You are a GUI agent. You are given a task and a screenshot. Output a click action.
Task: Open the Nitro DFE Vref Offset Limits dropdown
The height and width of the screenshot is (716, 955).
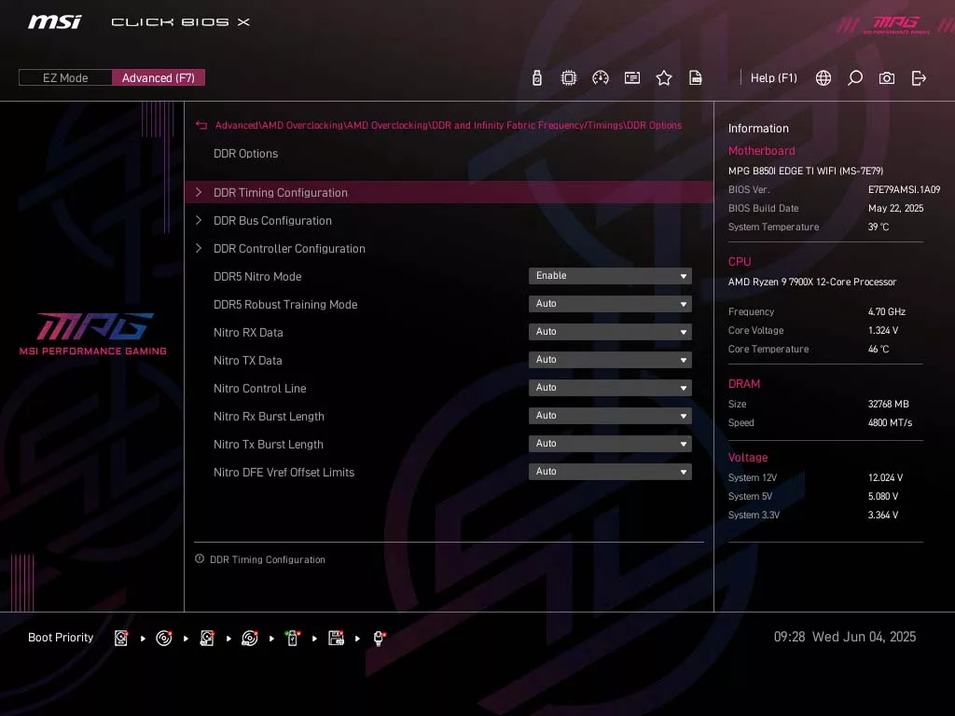click(610, 472)
